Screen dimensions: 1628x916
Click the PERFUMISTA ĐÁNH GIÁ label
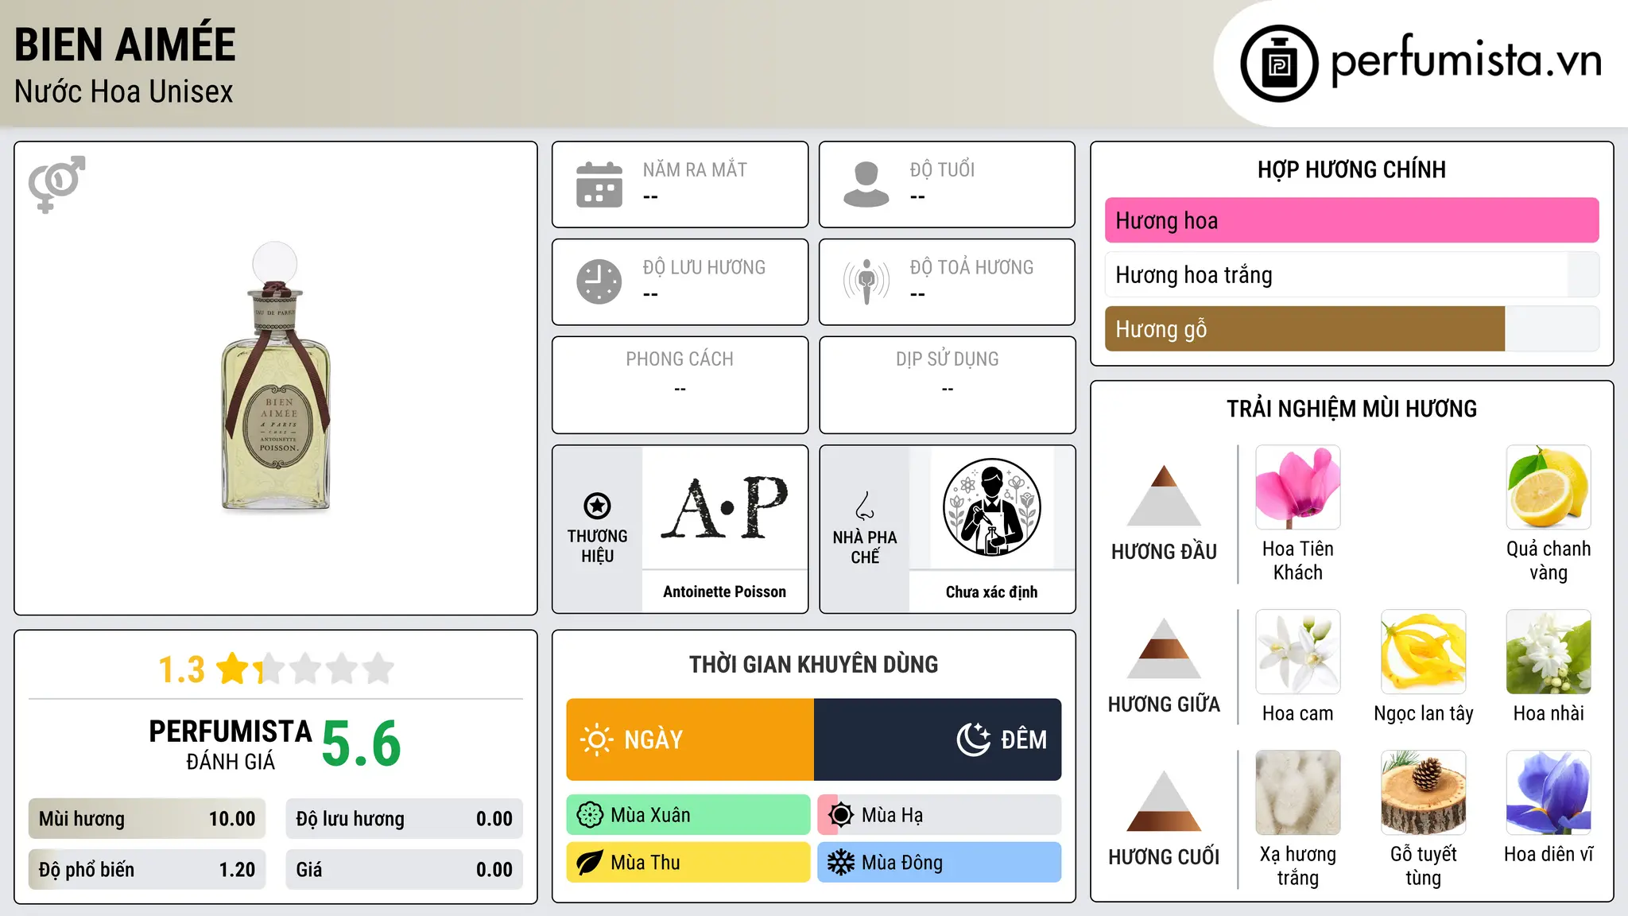(x=231, y=745)
